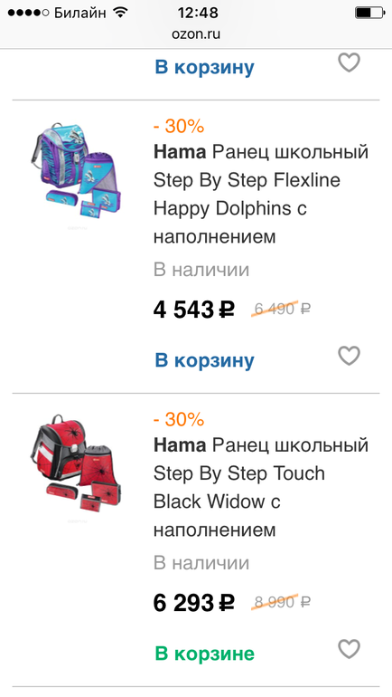The width and height of the screenshot is (392, 697).
Task: Open the Black Widow backpack thumbnail
Action: point(76,463)
